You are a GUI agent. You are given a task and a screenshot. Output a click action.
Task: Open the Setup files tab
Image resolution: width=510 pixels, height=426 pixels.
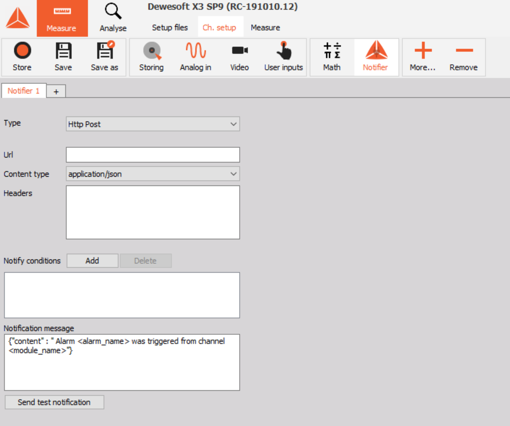[x=170, y=27]
